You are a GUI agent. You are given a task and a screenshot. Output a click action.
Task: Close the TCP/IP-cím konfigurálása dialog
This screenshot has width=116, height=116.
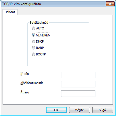click(110, 4)
